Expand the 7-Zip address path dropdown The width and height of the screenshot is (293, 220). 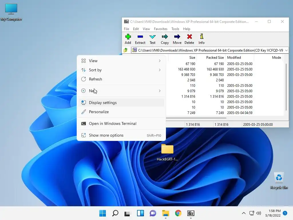click(x=286, y=50)
